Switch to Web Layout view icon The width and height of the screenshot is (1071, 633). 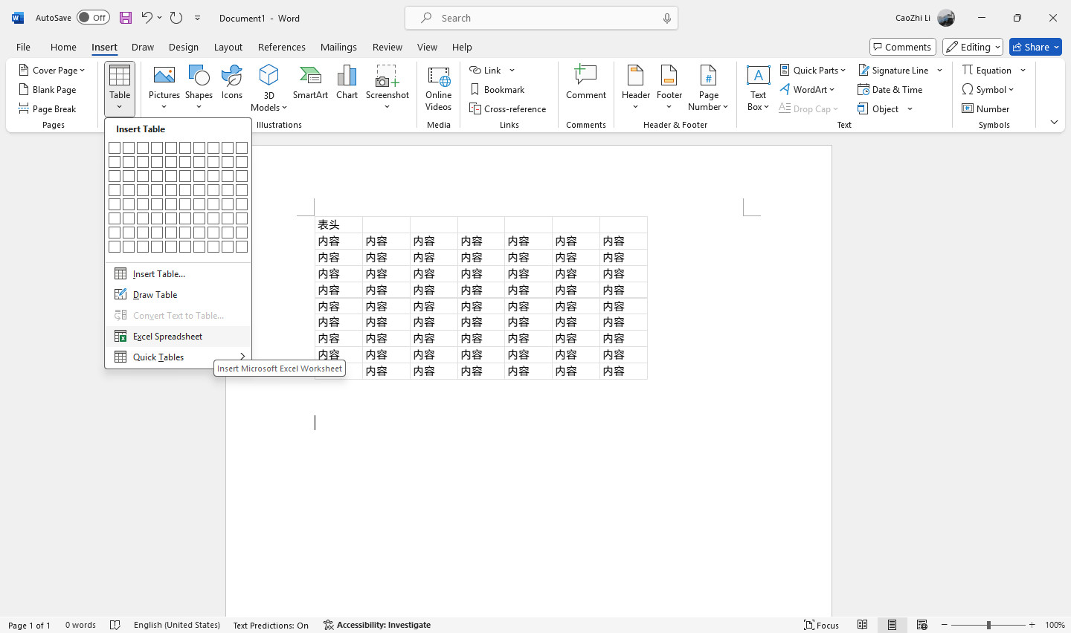922,625
